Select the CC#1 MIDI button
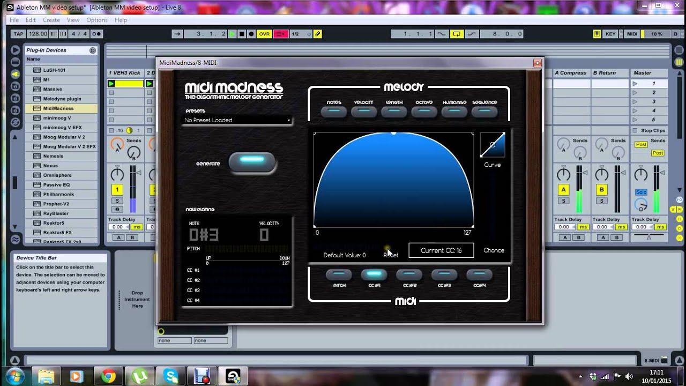The image size is (686, 386). (374, 274)
